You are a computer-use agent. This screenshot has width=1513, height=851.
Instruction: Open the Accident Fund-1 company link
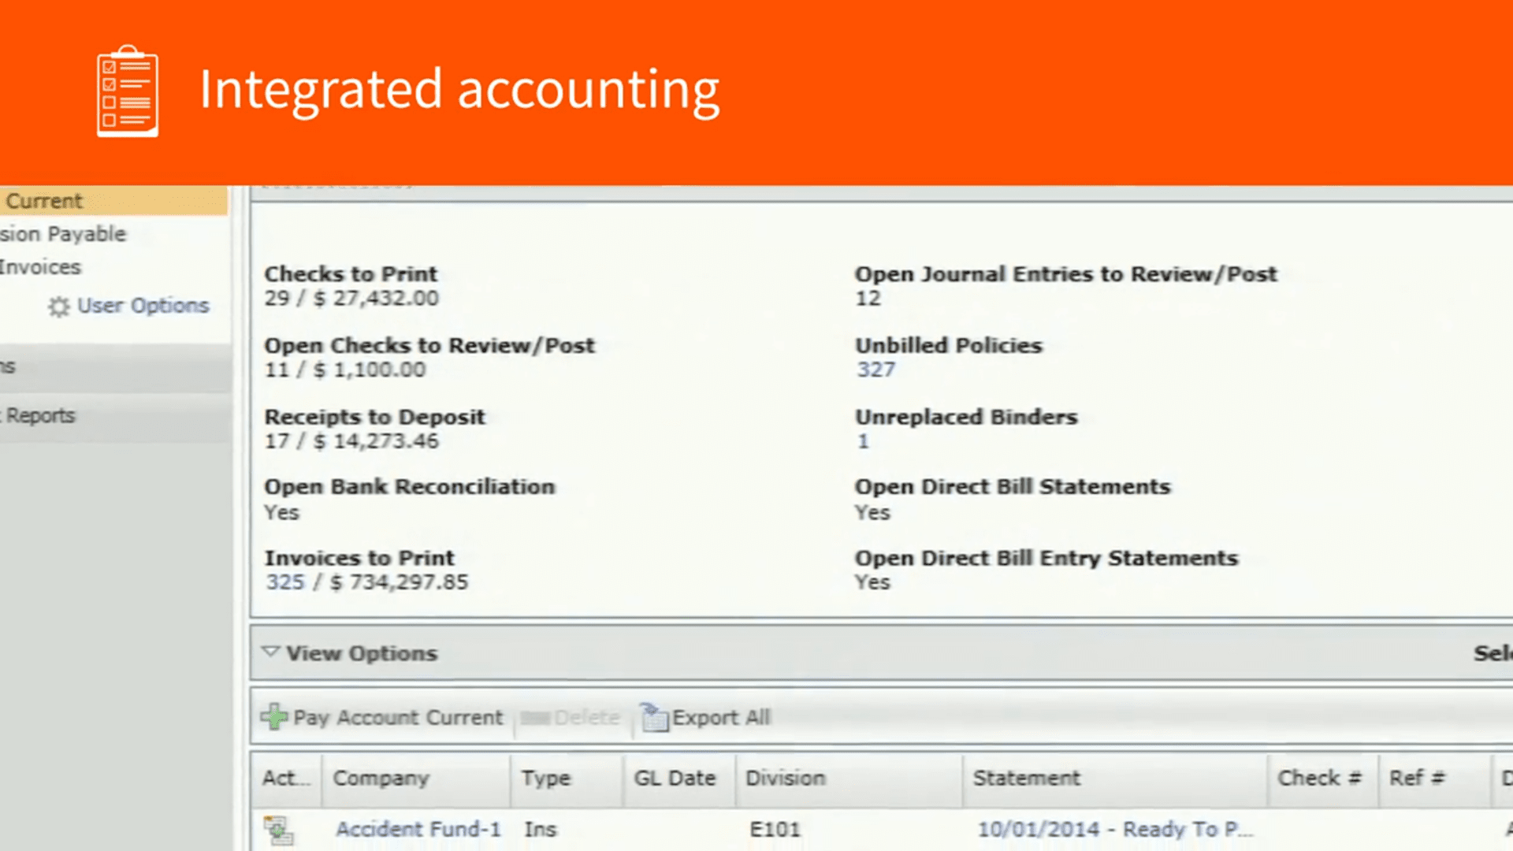pyautogui.click(x=418, y=829)
